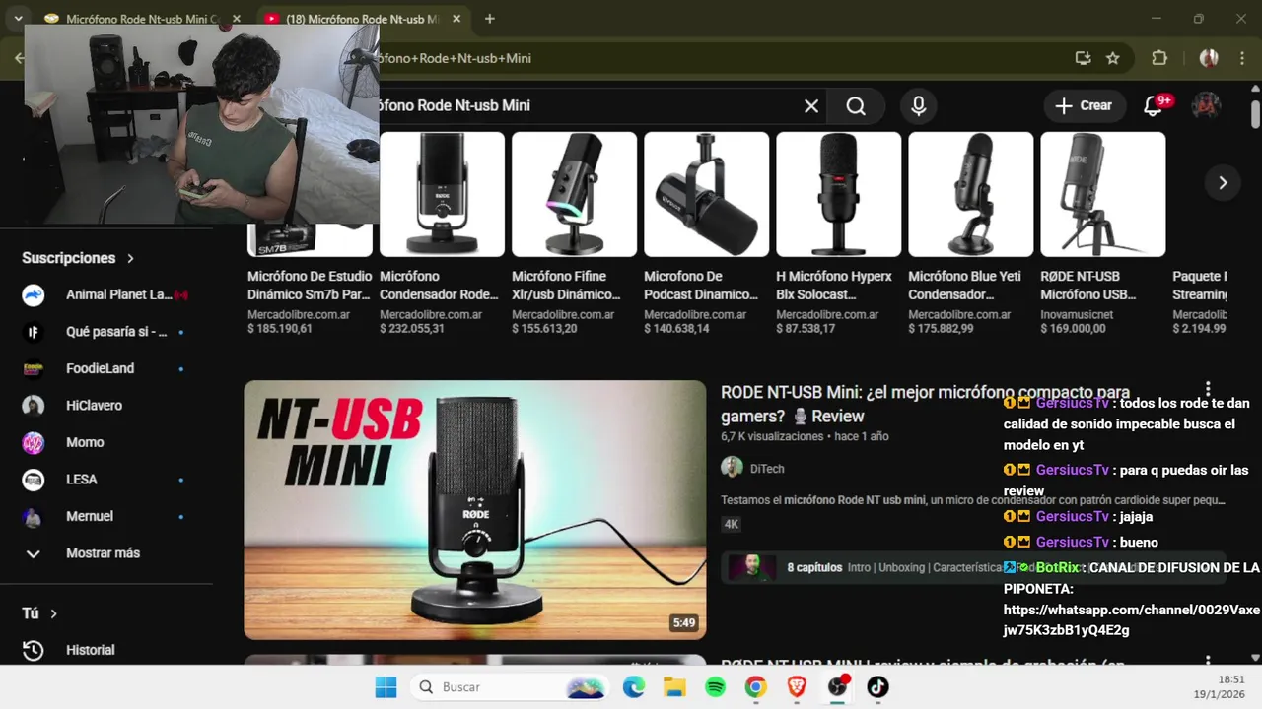Open LESA channel

coord(105,480)
